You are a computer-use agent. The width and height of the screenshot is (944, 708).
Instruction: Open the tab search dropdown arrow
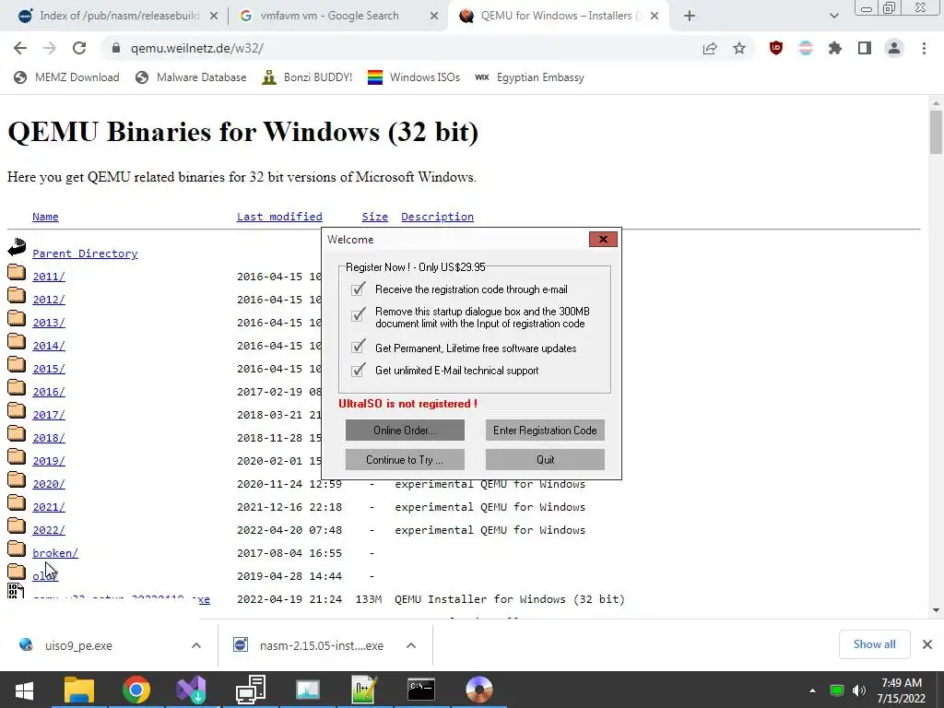coord(833,16)
